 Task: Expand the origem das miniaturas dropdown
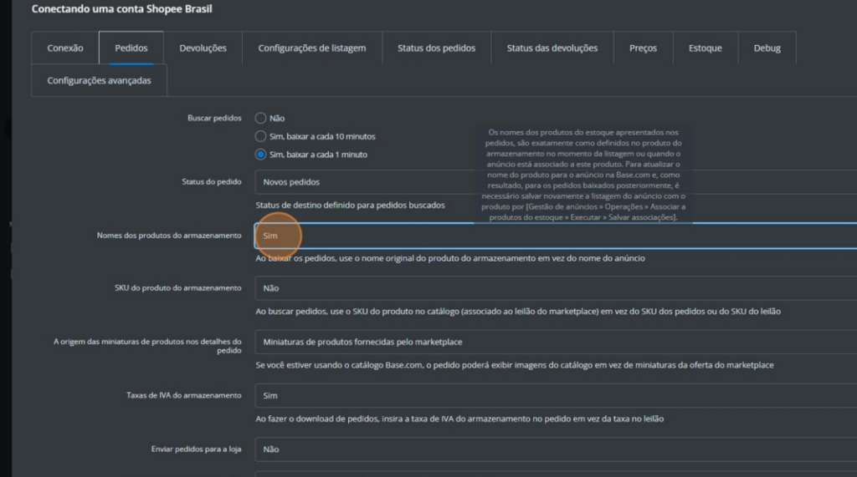pos(552,342)
